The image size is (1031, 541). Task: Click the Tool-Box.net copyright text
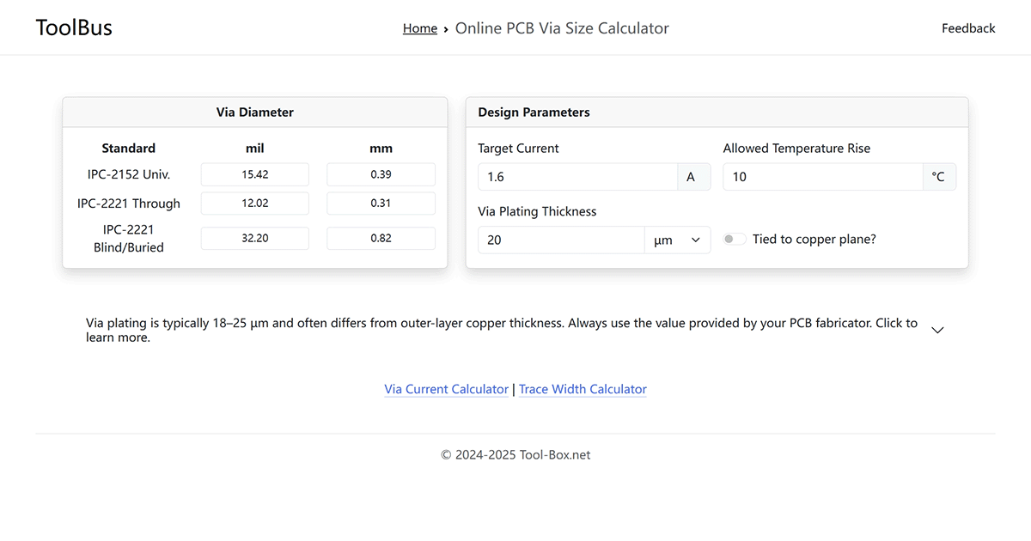coord(515,454)
